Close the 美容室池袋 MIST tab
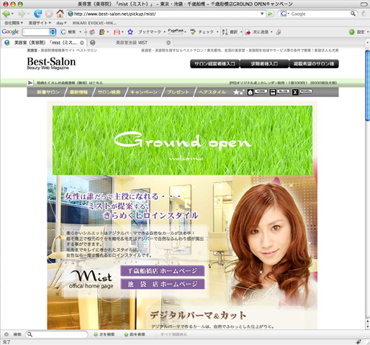This screenshot has height=345, width=370. point(168,42)
